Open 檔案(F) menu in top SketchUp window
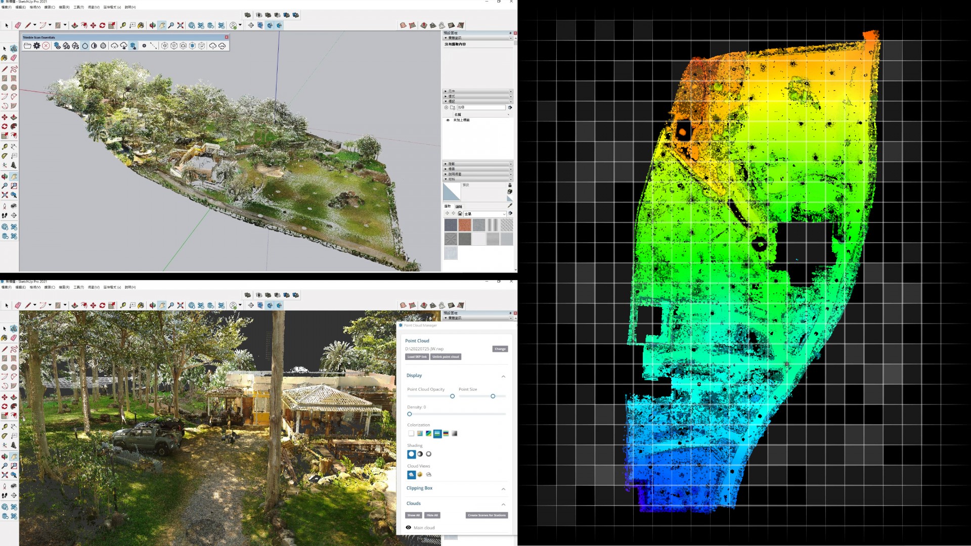 (x=7, y=7)
